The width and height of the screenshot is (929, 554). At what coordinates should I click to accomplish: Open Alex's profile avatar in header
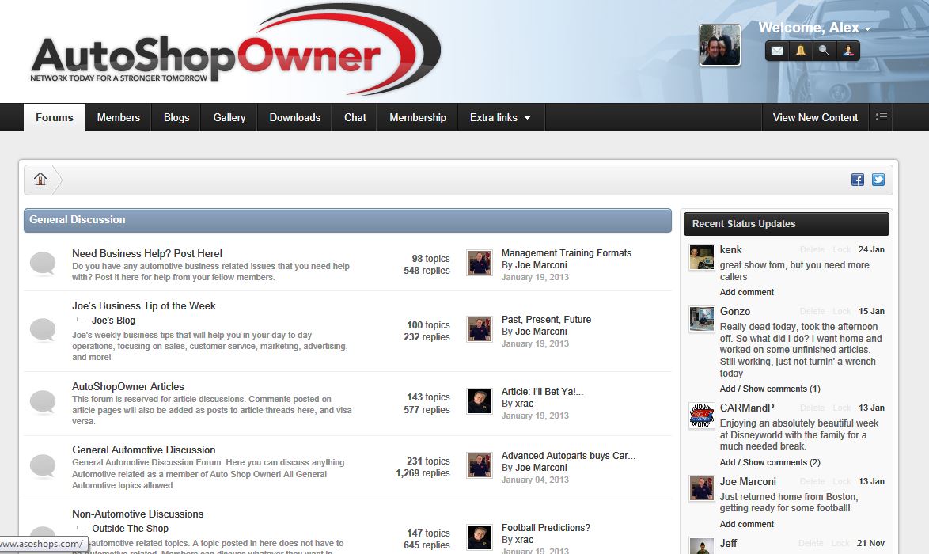(x=720, y=45)
